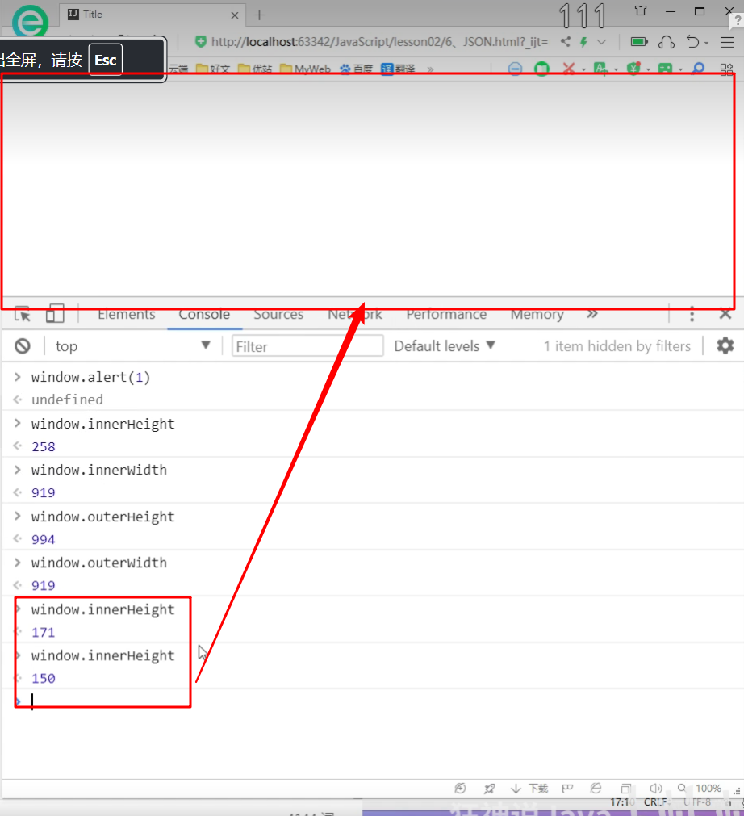
Task: Open the Memory tab
Action: point(537,315)
